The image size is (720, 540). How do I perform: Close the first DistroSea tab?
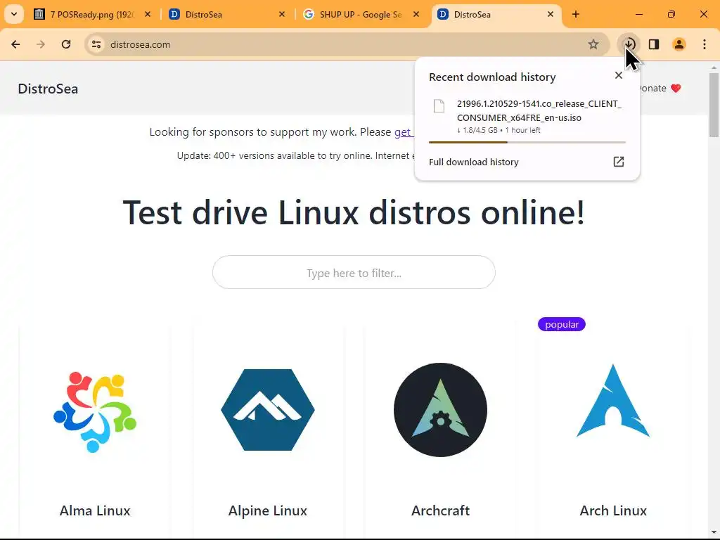coord(282,15)
